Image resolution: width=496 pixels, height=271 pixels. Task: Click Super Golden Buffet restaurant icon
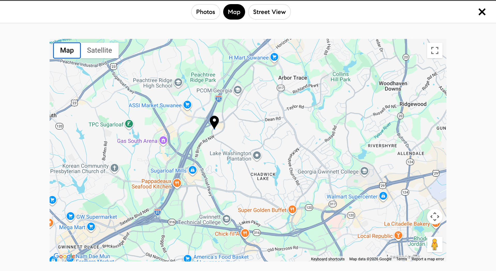[x=292, y=209]
